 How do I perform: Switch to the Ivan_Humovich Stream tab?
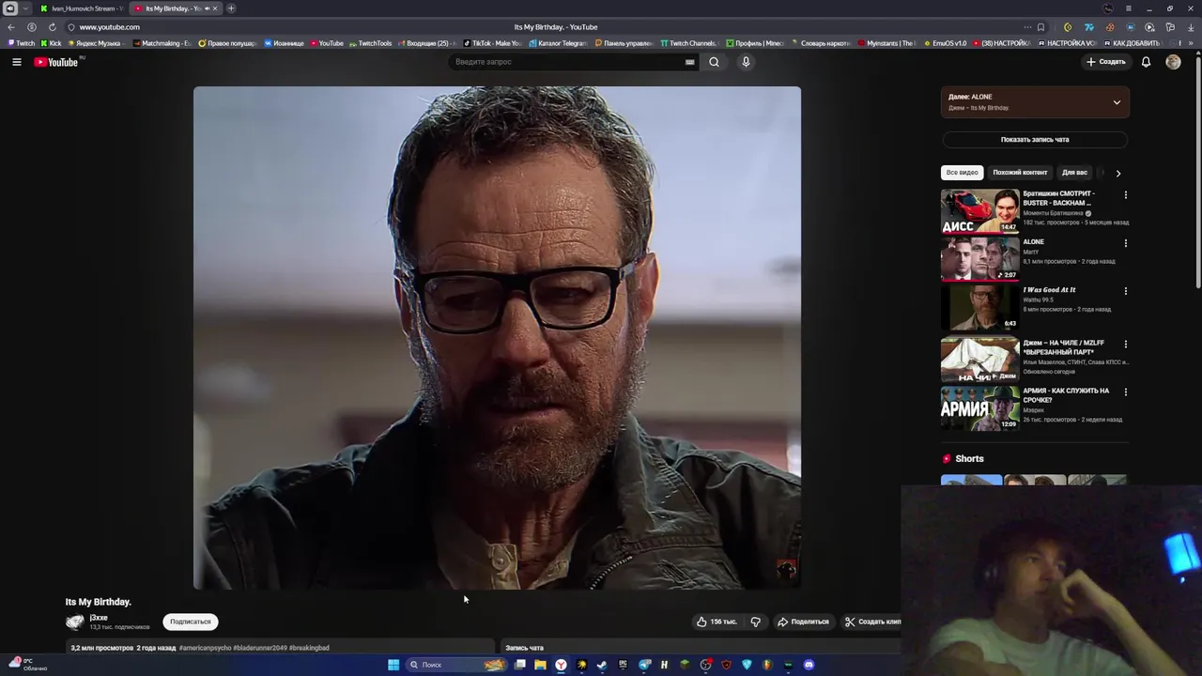[x=82, y=8]
